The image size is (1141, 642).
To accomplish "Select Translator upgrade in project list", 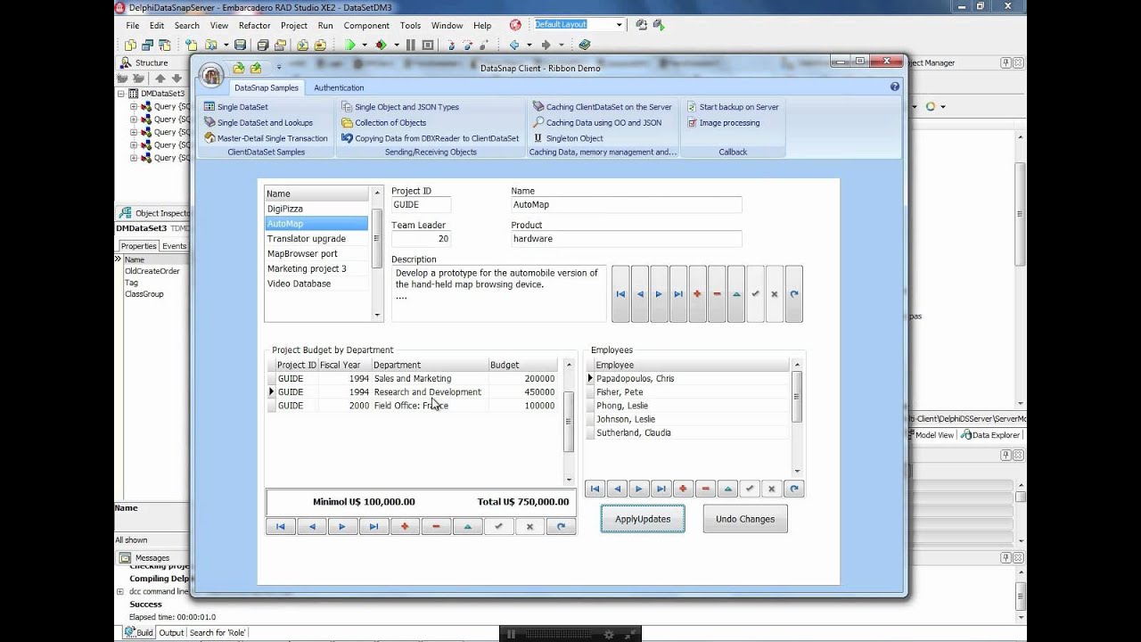I will click(316, 239).
